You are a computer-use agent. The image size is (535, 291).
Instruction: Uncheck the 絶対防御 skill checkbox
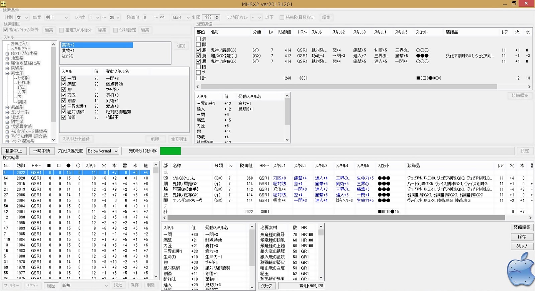pyautogui.click(x=64, y=112)
